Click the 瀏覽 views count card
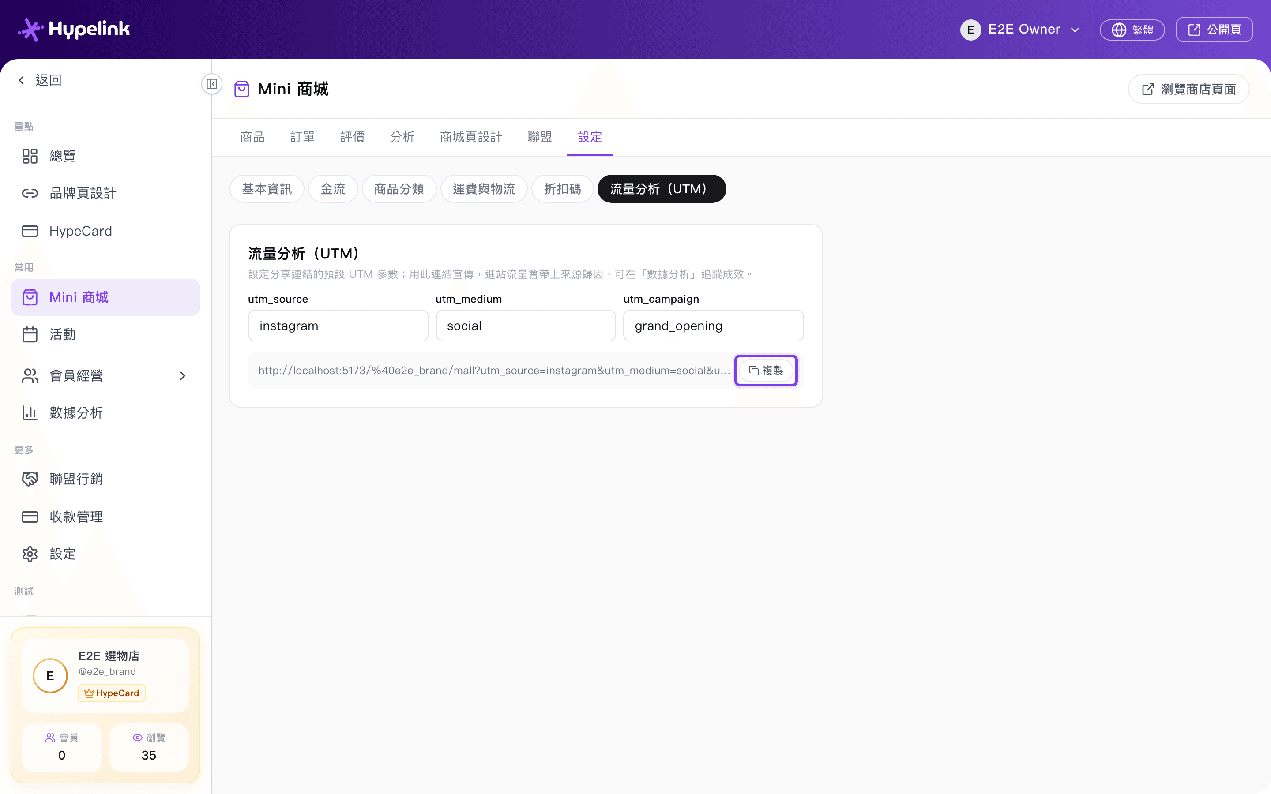This screenshot has height=794, width=1271. 149,747
